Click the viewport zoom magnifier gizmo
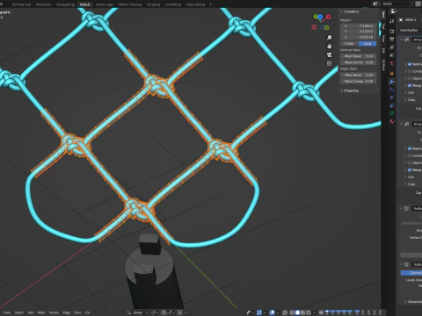The image size is (422, 316). [x=330, y=38]
